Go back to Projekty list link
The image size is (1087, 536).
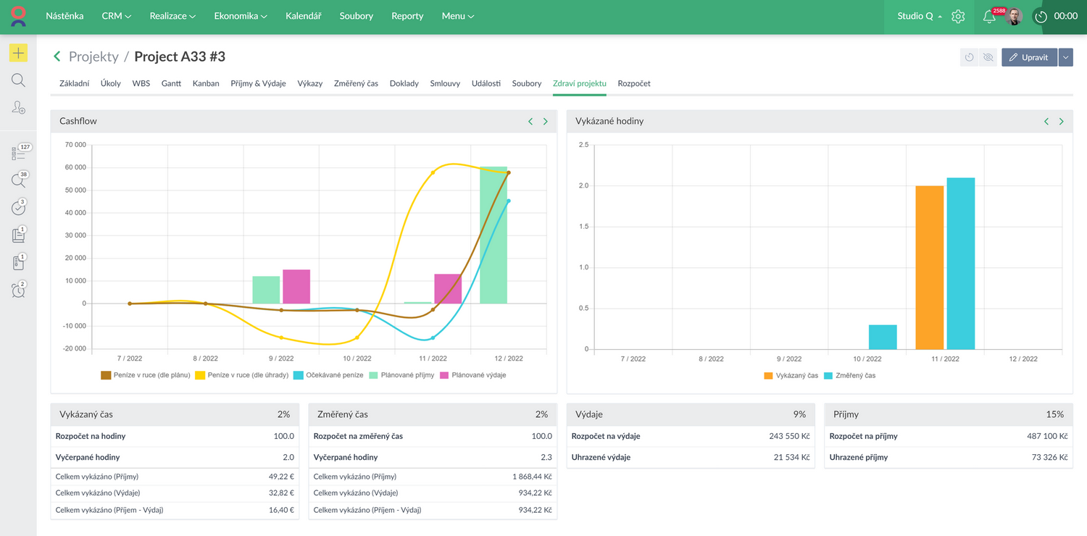(x=93, y=56)
